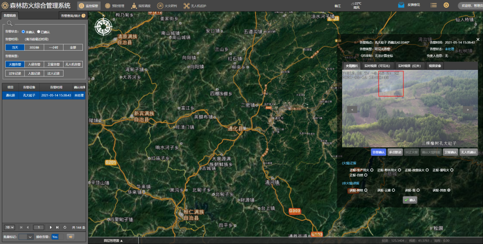483x244 pixels.
Task: Expand the 图层管理器 layer manager panel
Action: [113, 241]
